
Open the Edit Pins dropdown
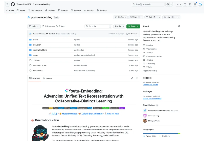[x=120, y=17]
